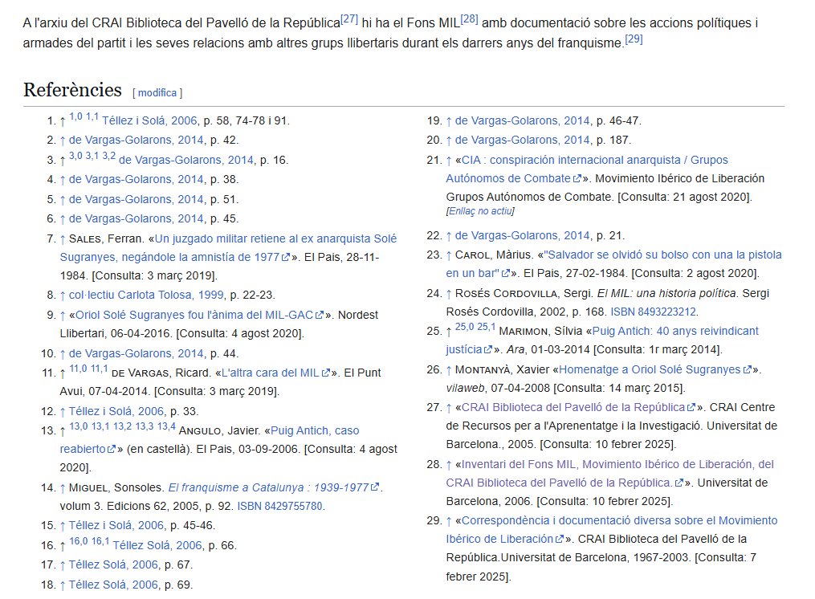Jump to footnote marker [27] in paragraph

349,19
